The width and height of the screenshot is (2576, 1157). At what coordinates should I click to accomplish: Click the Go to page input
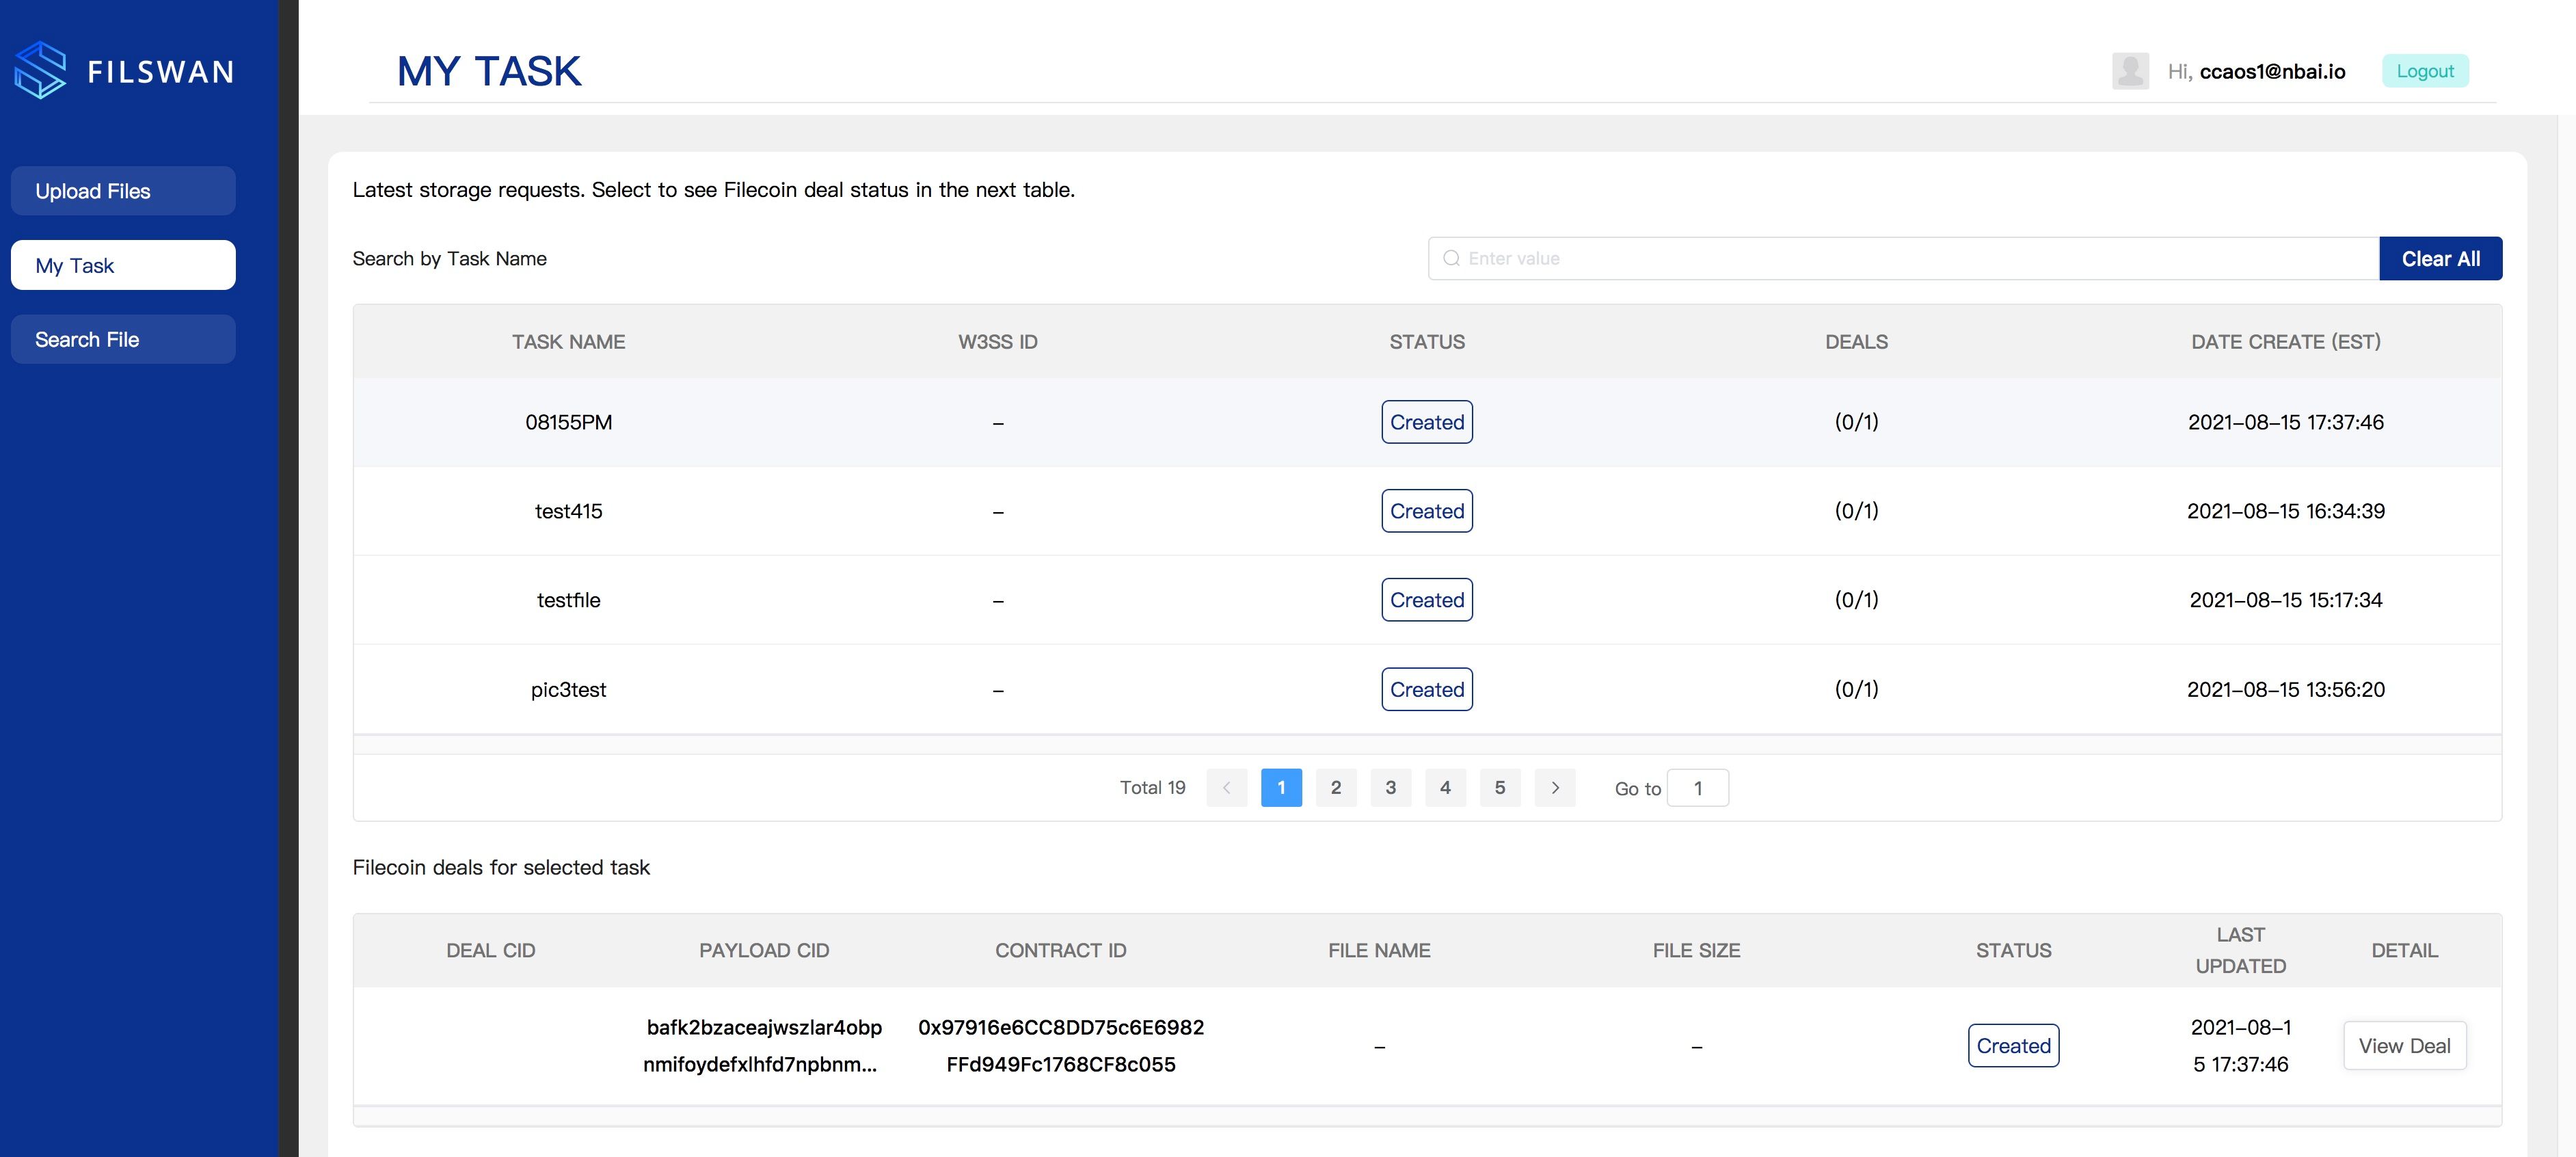point(1698,788)
